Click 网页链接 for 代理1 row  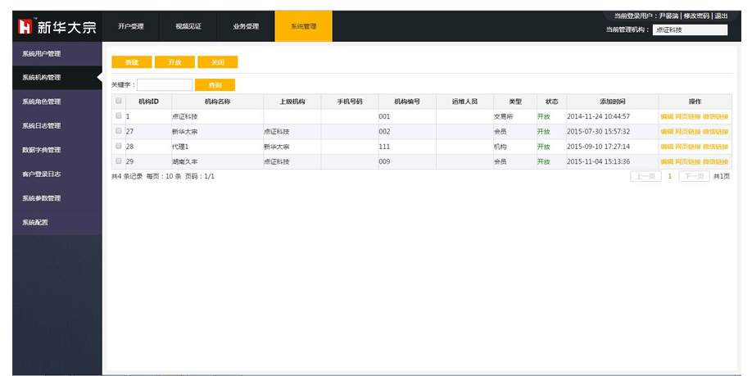(688, 147)
